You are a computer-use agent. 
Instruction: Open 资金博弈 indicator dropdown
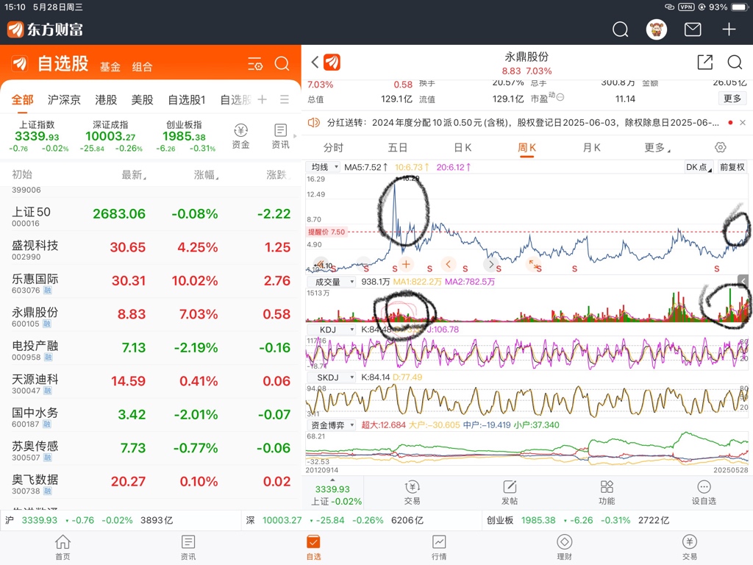click(x=330, y=424)
